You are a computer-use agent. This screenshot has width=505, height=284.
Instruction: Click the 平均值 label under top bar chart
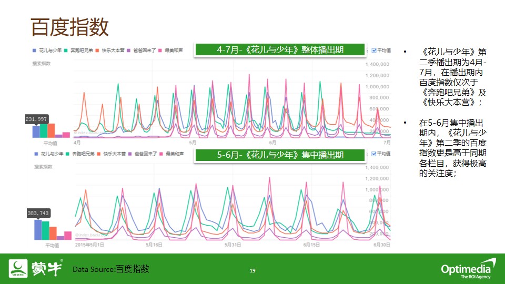pos(50,143)
